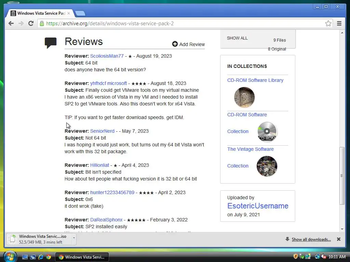Click the browser forward arrow
This screenshot has width=350, height=262.
[21, 24]
